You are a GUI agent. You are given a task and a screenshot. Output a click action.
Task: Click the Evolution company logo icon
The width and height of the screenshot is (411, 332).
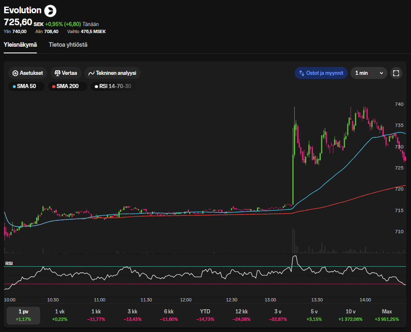tap(50, 11)
